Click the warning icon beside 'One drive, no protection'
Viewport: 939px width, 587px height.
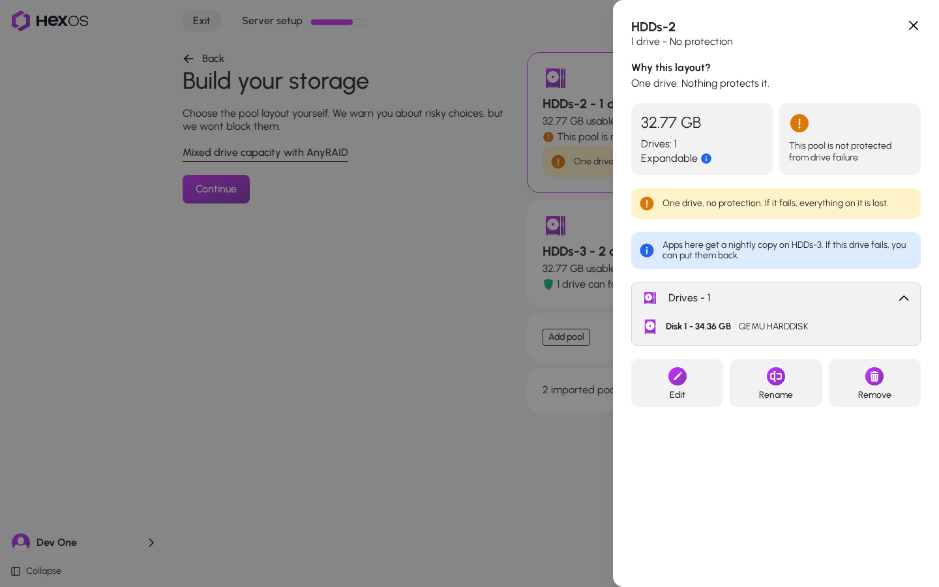pyautogui.click(x=647, y=203)
